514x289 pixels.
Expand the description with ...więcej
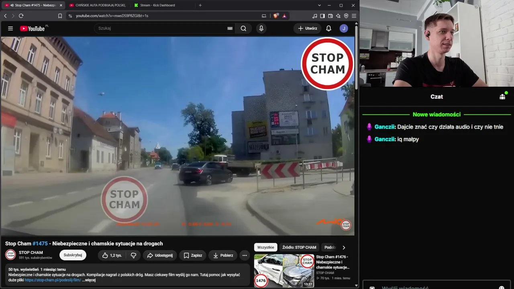pos(89,280)
